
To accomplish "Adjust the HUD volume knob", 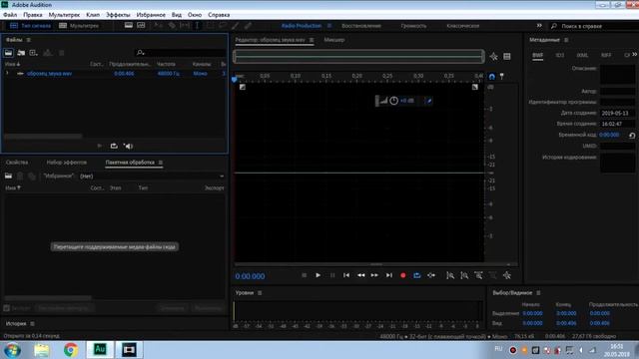I will tap(393, 101).
